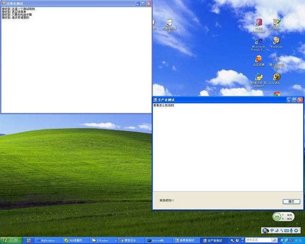Close the 消费者测试 consumer window
Image resolution: width=305 pixels, height=244 pixels.
[149, 4]
